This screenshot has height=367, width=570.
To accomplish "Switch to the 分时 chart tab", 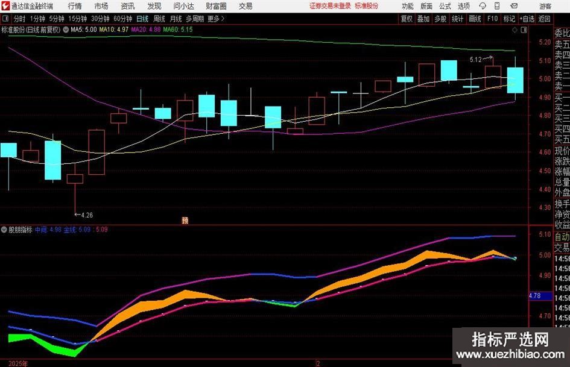I will (20, 19).
